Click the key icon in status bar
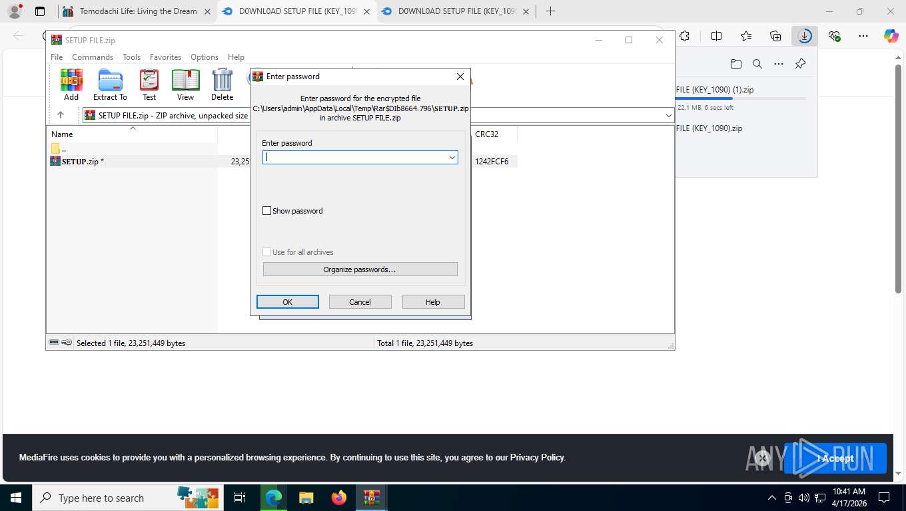This screenshot has height=511, width=906. tap(67, 343)
